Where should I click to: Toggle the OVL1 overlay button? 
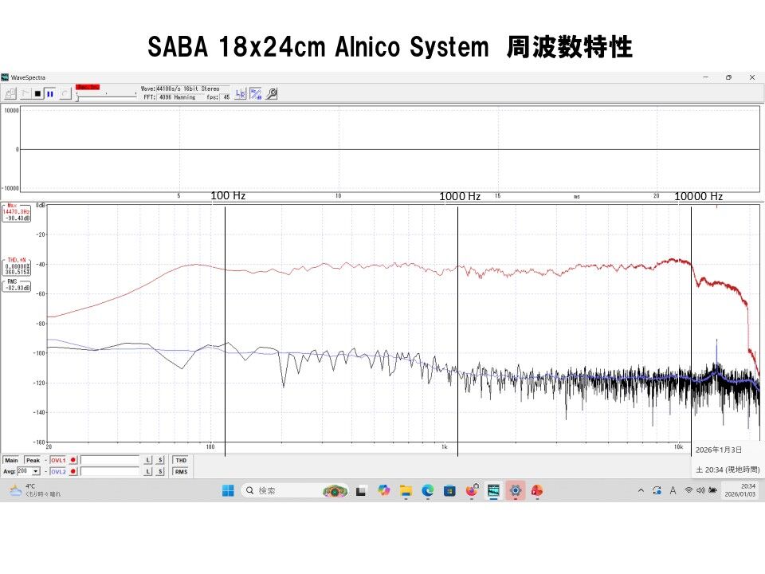coord(58,460)
